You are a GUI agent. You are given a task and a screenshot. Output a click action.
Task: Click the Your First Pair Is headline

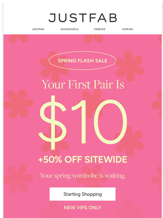[x=83, y=84]
